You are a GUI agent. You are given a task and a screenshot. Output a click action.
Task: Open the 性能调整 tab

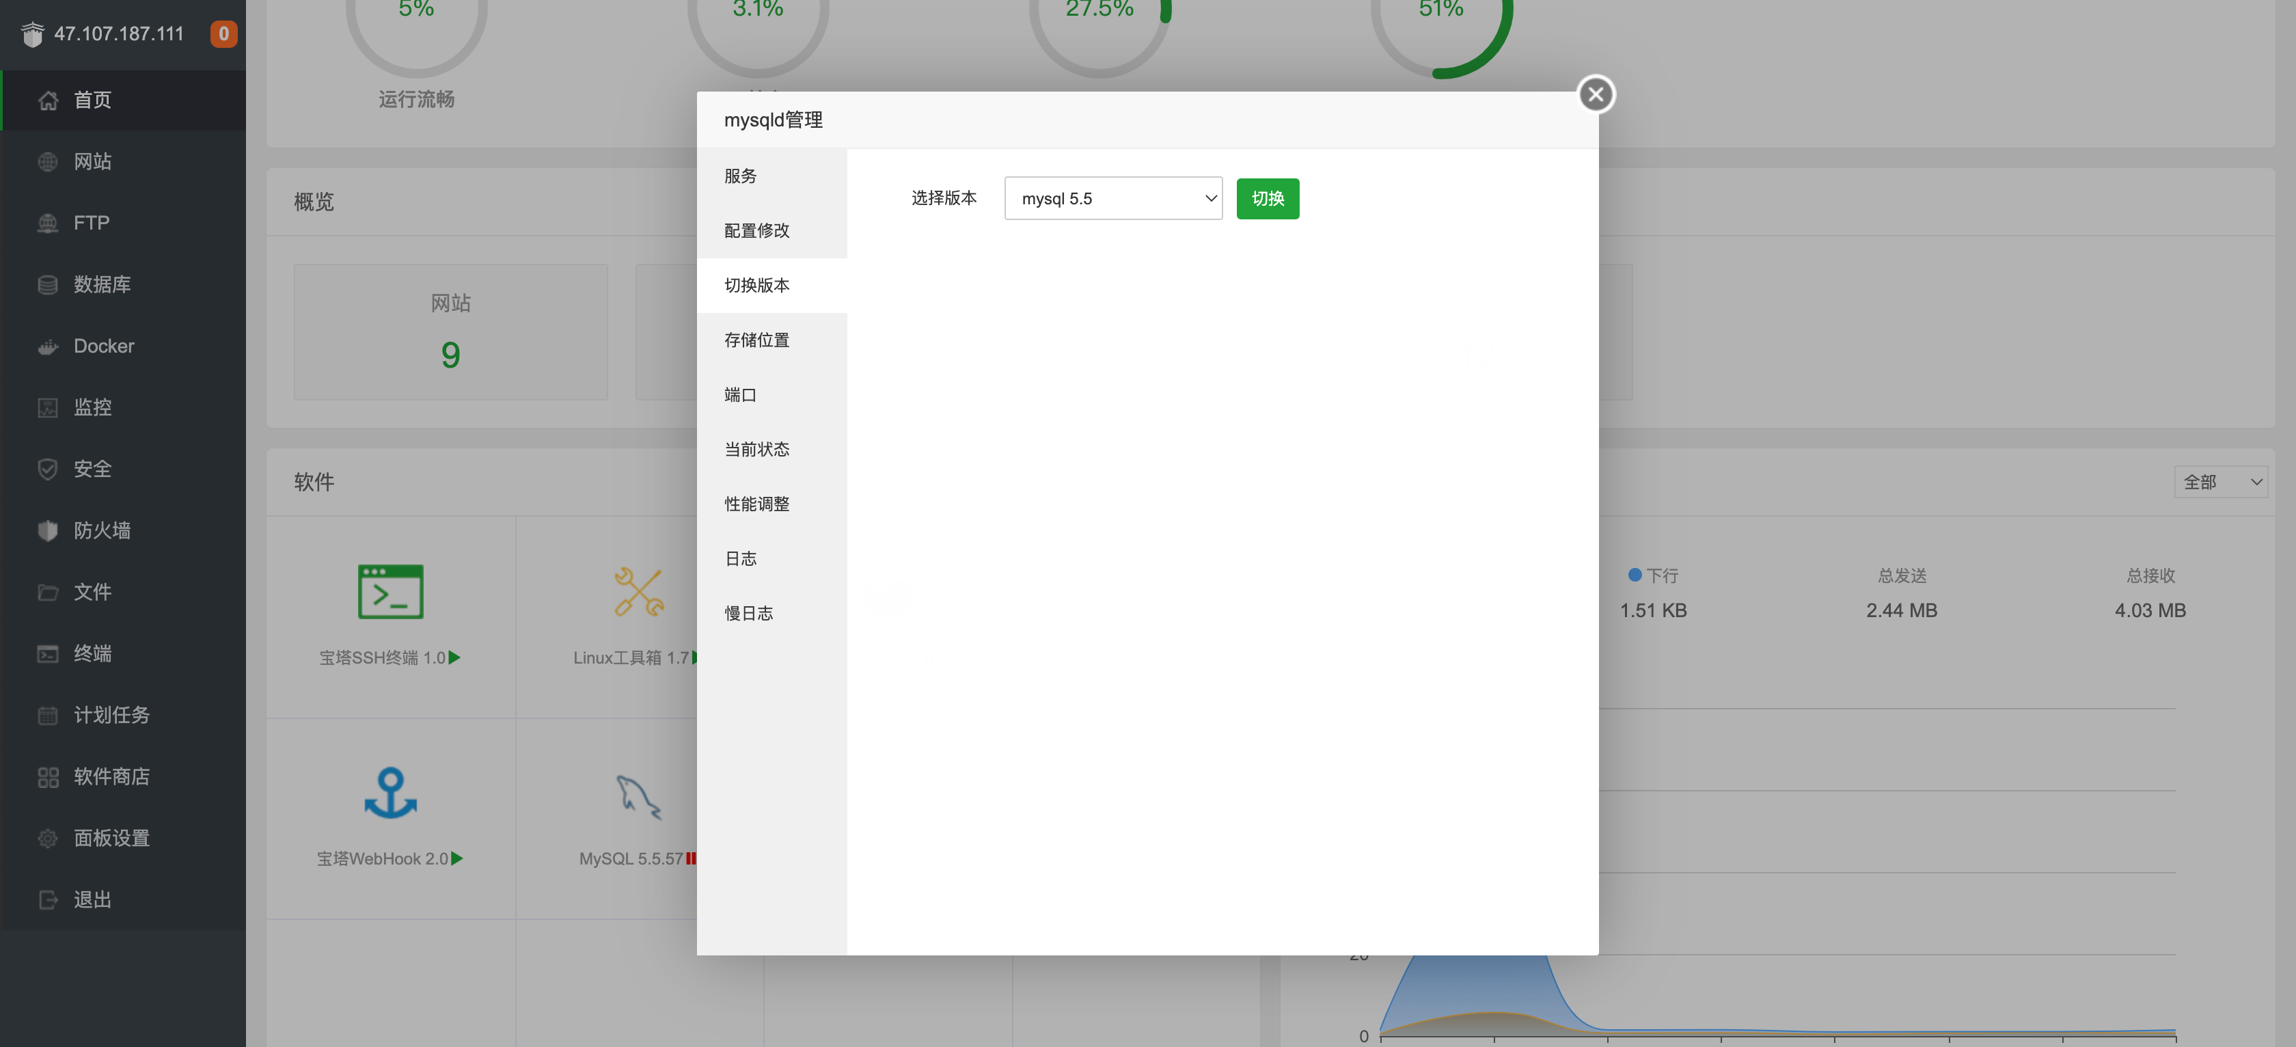click(772, 504)
